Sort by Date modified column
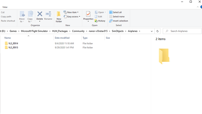Image resolution: width=202 pixels, height=114 pixels. (x=67, y=38)
